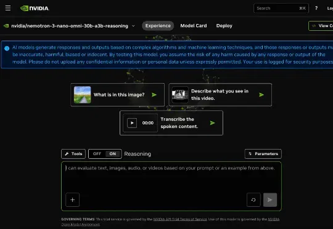Open the help question mark icon

[316, 8]
